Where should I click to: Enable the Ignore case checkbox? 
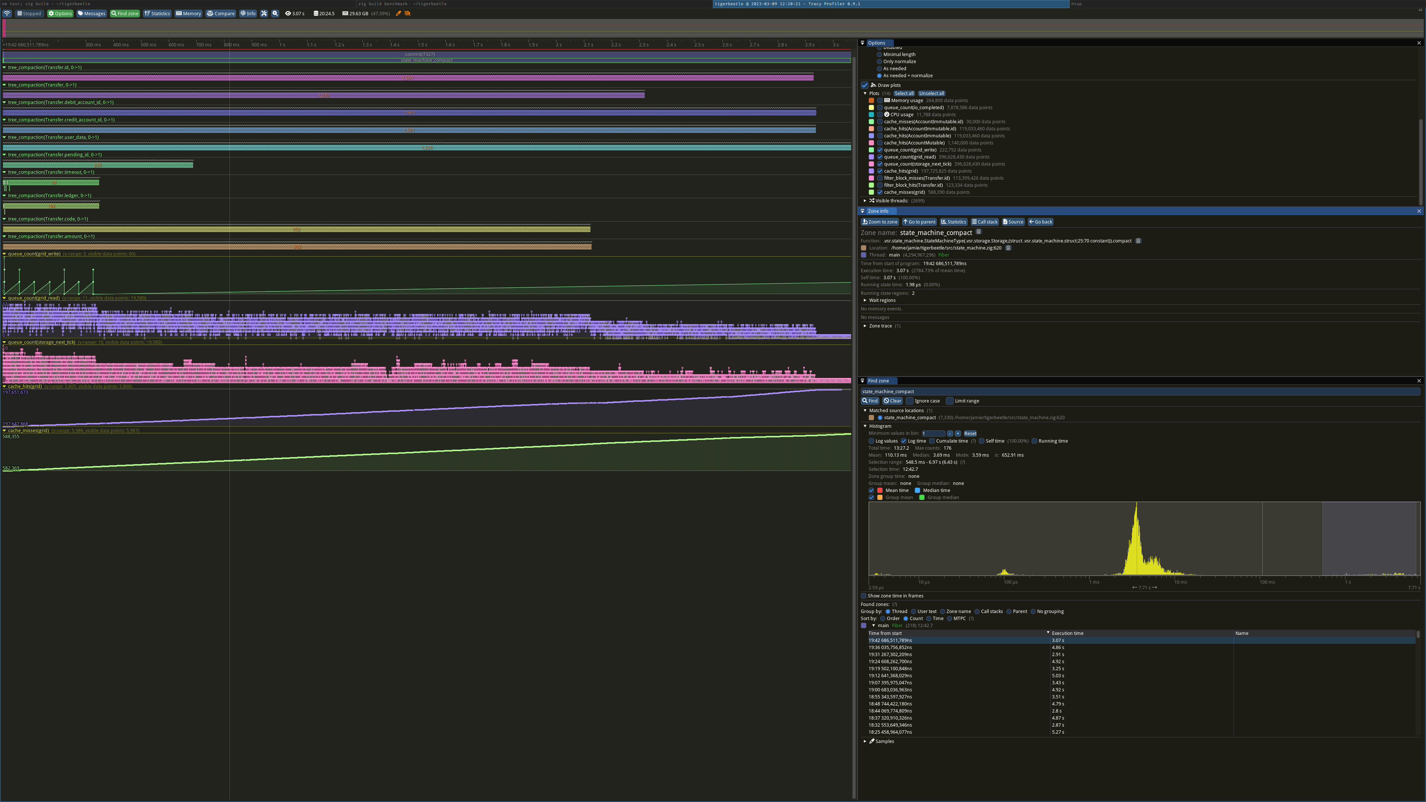(909, 401)
